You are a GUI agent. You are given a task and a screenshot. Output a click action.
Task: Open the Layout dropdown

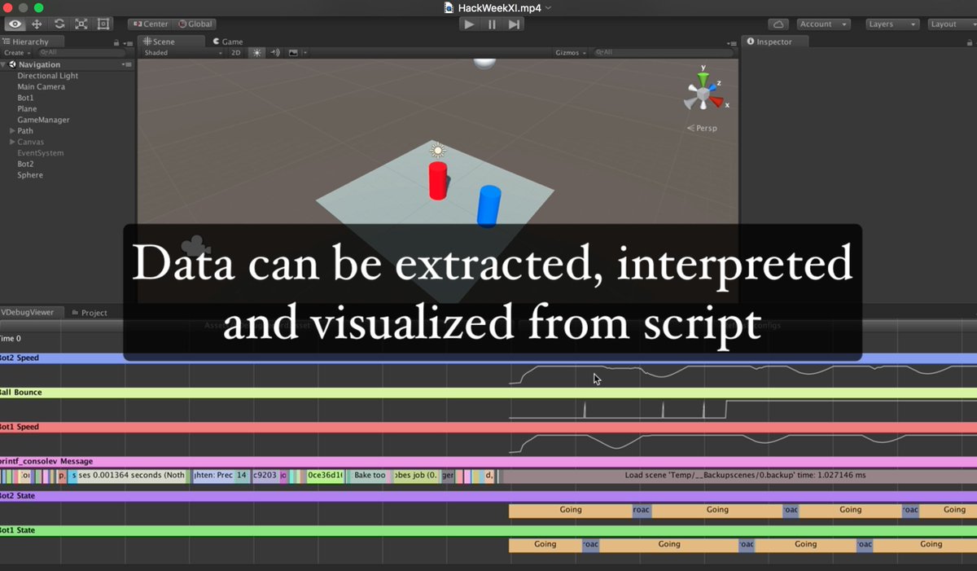(951, 24)
